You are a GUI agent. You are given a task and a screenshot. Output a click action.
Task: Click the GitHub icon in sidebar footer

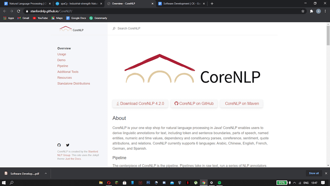click(x=59, y=145)
